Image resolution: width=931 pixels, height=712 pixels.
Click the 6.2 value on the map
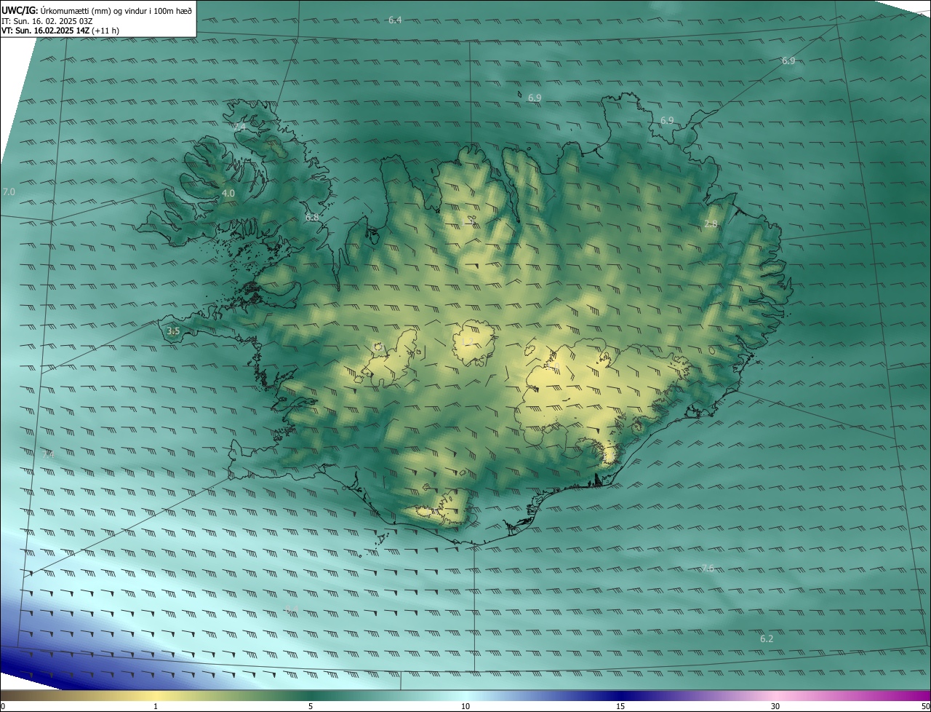coord(767,638)
